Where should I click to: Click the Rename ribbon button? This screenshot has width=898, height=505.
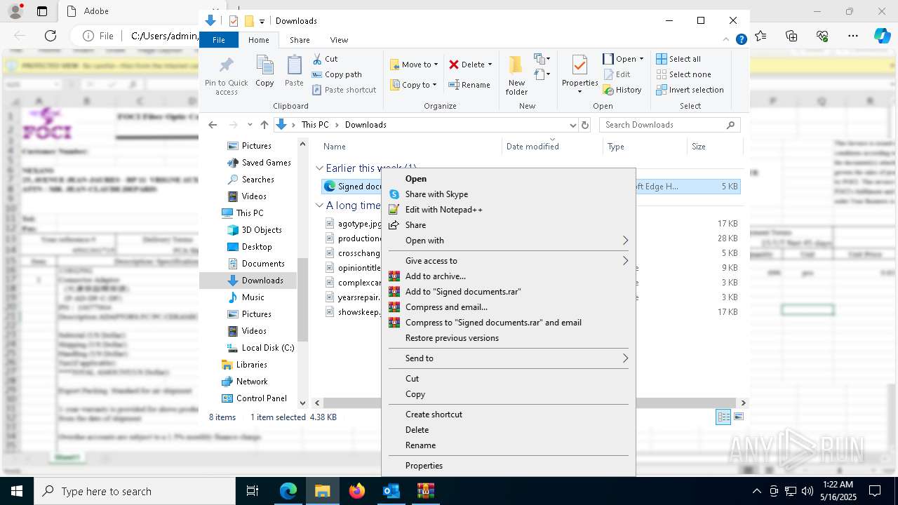point(469,85)
